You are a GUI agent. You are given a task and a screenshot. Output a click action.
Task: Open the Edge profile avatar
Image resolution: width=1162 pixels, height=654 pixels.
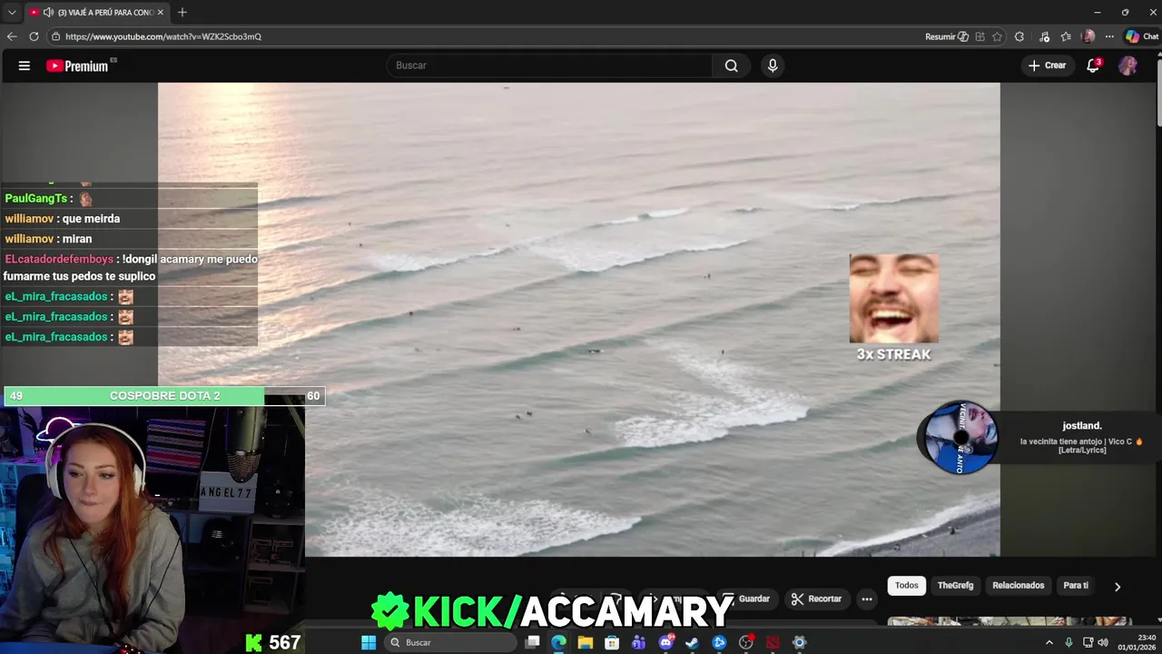pyautogui.click(x=1088, y=36)
